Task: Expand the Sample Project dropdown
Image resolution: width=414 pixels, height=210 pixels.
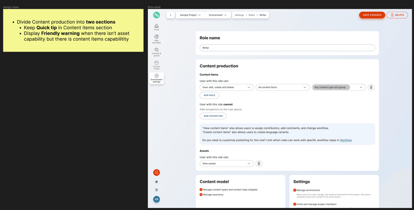Action: tap(190, 15)
